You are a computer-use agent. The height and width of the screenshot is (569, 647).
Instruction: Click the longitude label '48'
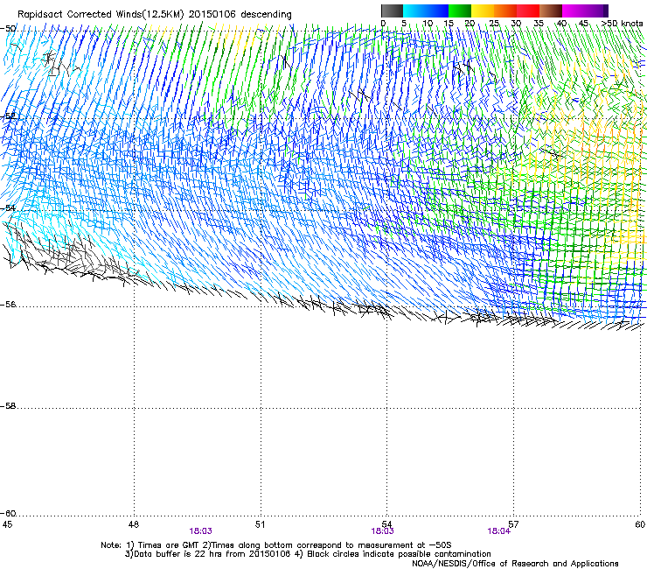click(133, 524)
